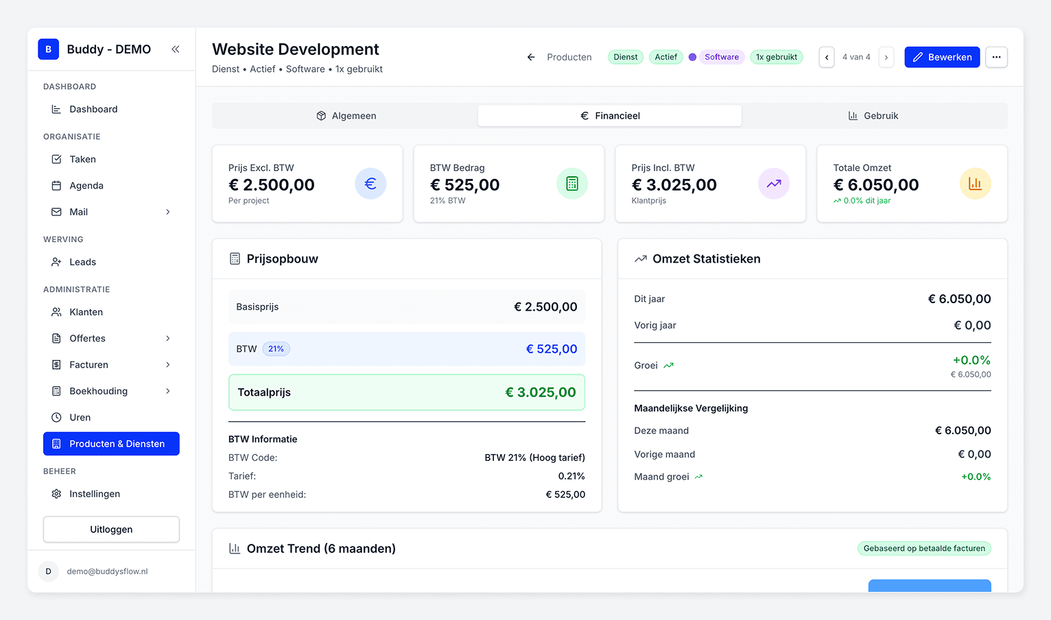Open Mail via the envelope icon

click(57, 212)
